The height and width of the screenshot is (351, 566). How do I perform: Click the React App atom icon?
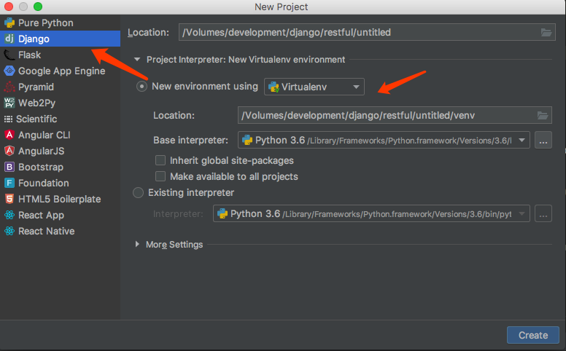pyautogui.click(x=9, y=215)
